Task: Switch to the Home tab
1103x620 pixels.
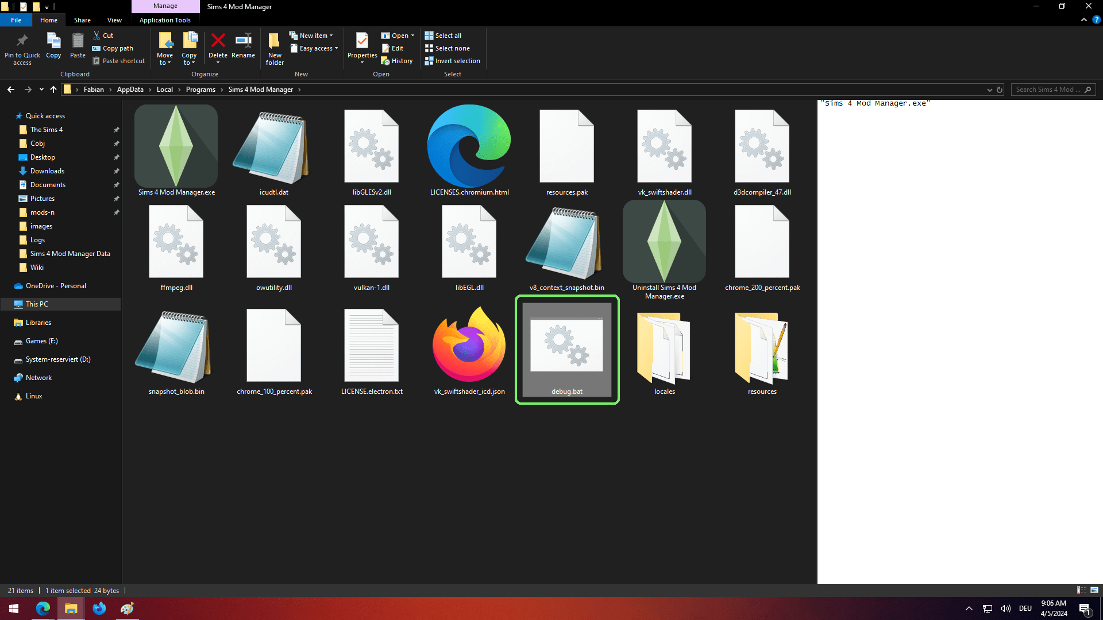Action: pos(49,20)
